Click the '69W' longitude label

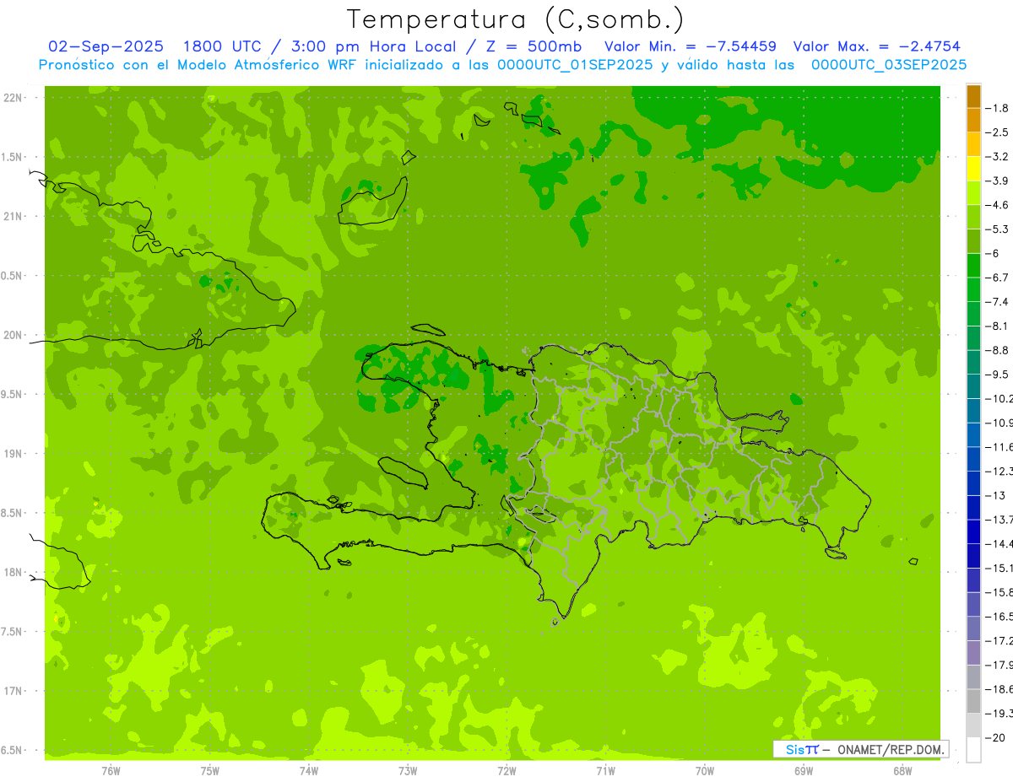coord(804,771)
